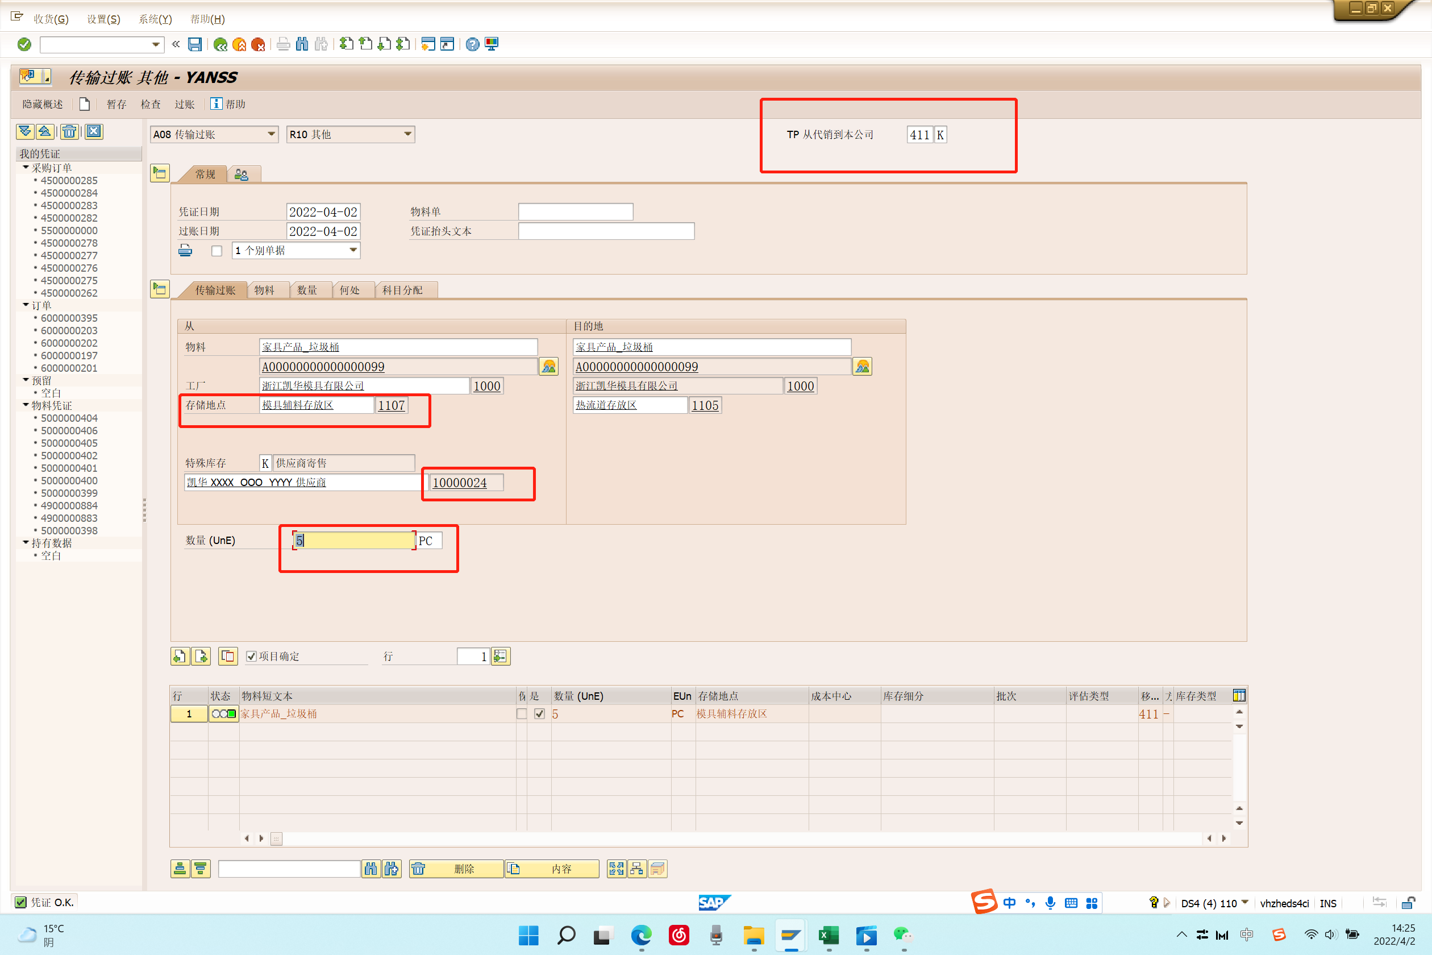Image resolution: width=1432 pixels, height=955 pixels.
Task: Open material details icon beside source material
Action: (x=548, y=367)
